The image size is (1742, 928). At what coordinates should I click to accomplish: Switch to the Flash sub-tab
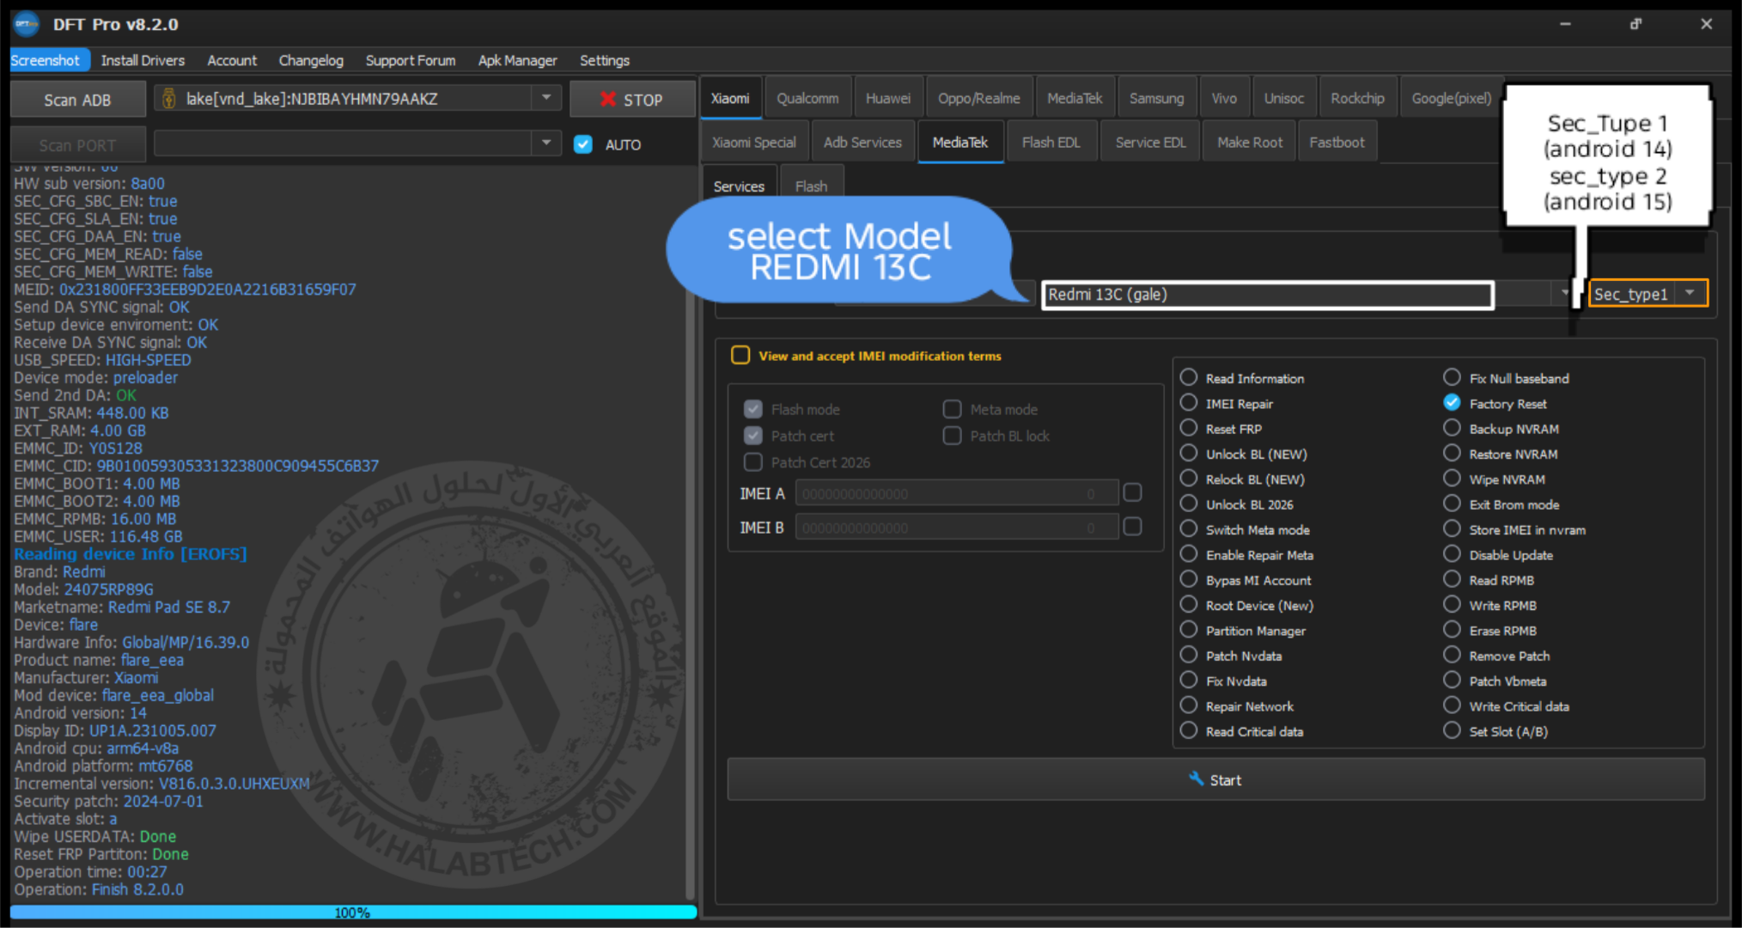[811, 186]
